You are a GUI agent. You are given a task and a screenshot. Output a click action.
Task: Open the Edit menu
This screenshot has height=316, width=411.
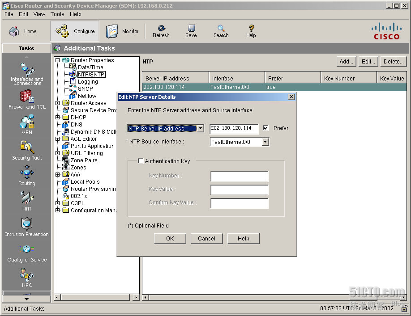point(24,14)
